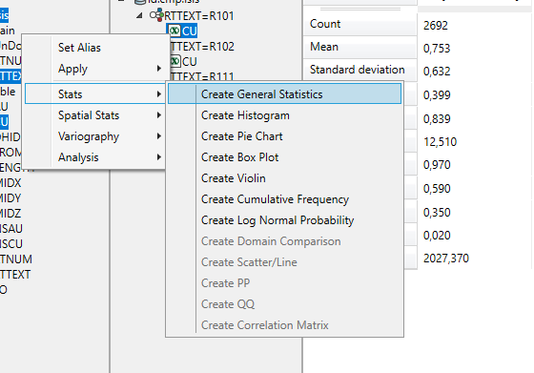Select TNUM in the left field list

16,259
